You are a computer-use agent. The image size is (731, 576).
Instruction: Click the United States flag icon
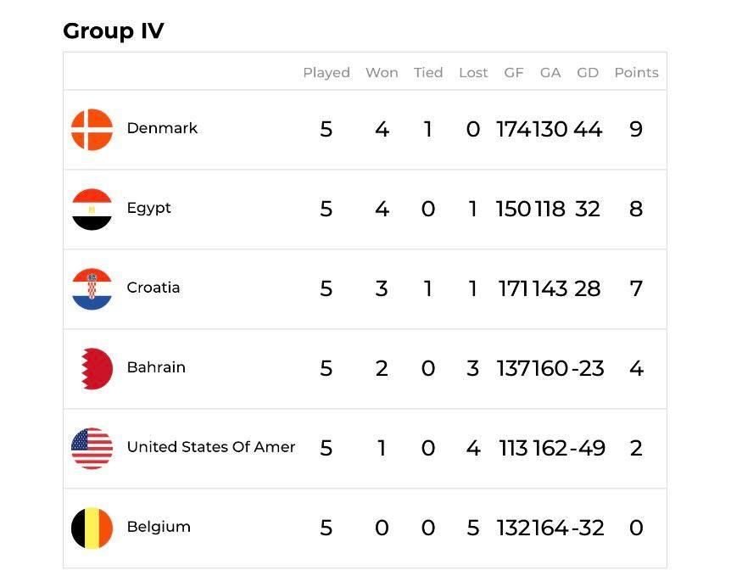click(92, 448)
